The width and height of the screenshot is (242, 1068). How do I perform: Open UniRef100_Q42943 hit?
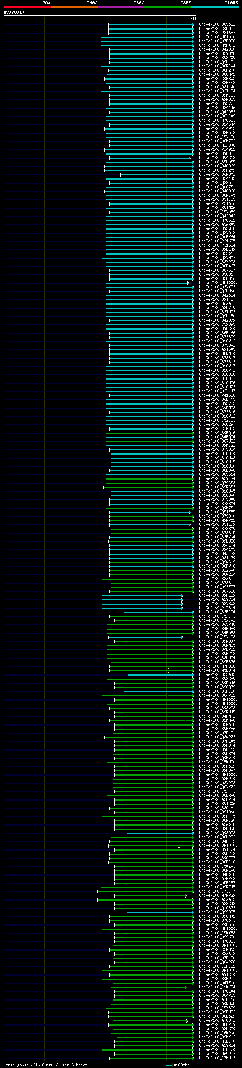[x=217, y=216]
